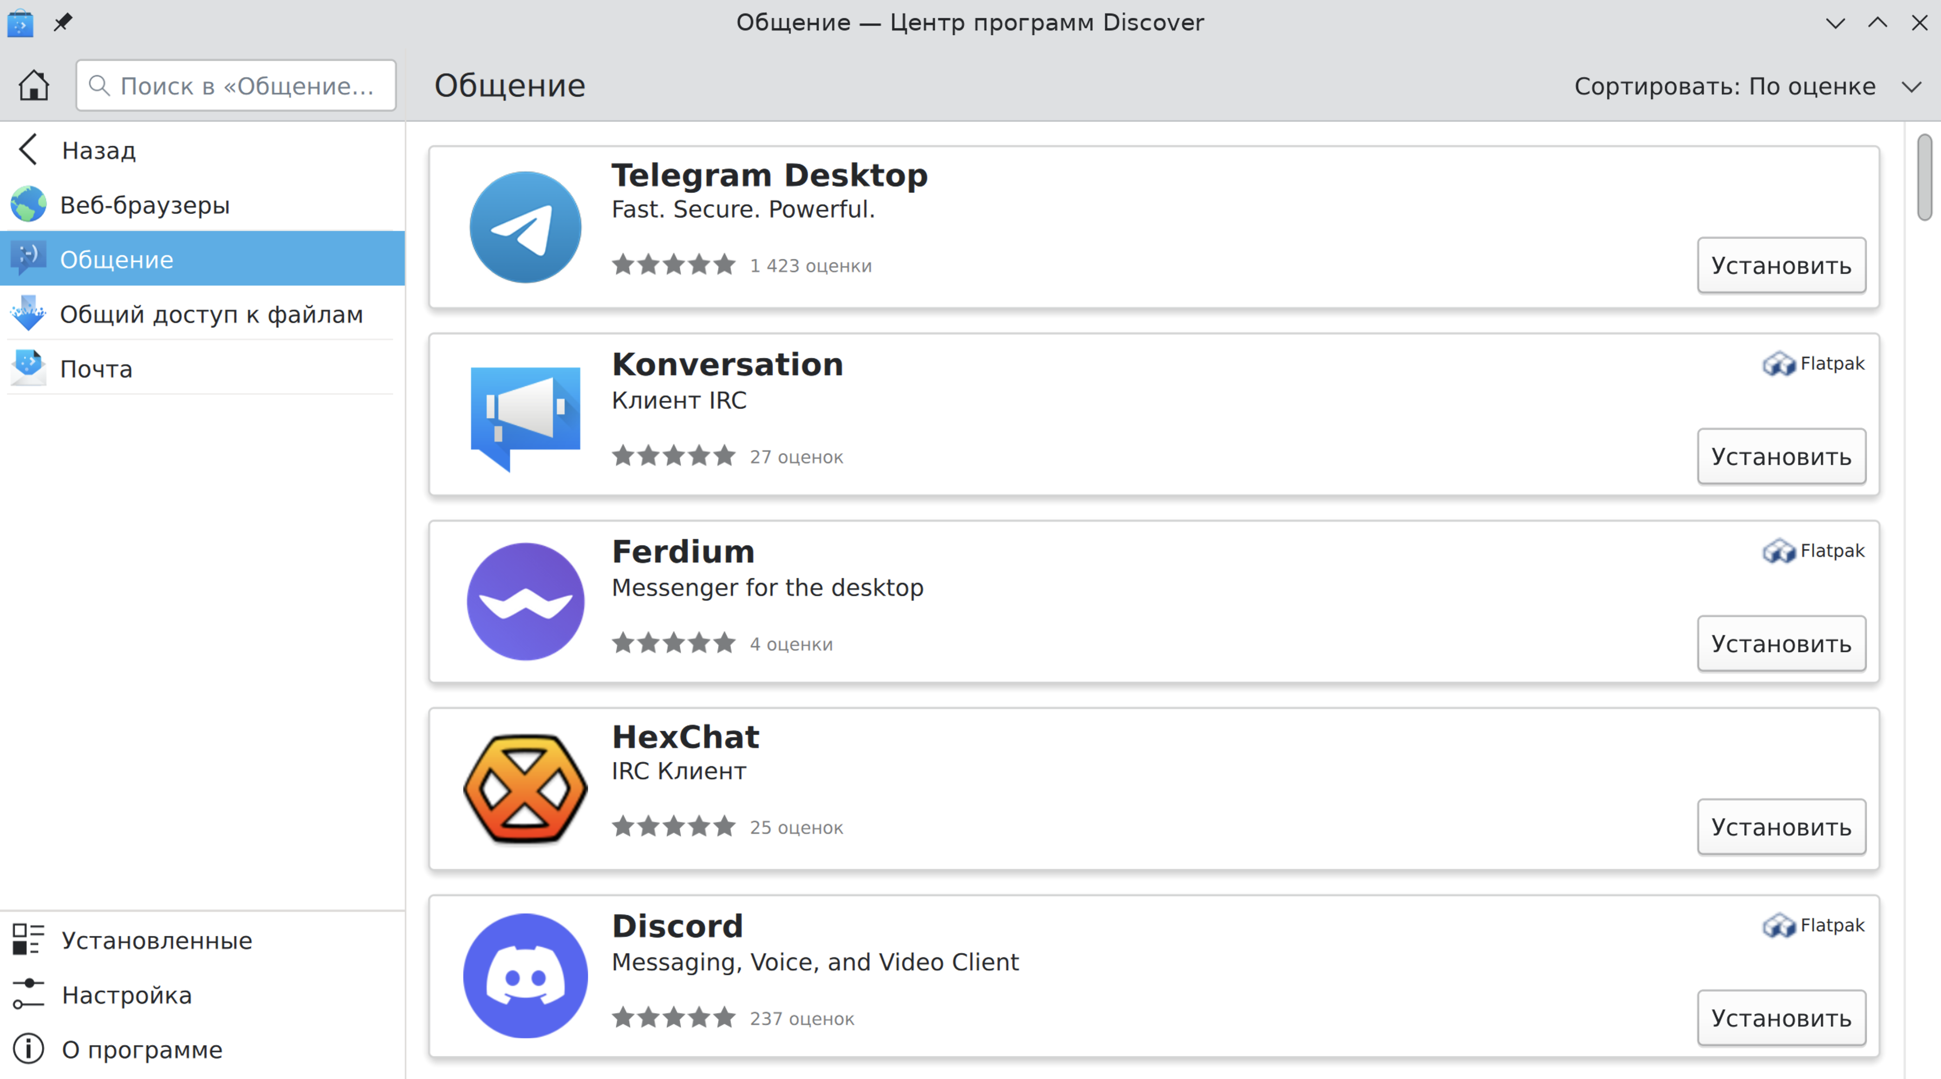Install Konversation via Установить
This screenshot has width=1941, height=1079.
(x=1781, y=457)
